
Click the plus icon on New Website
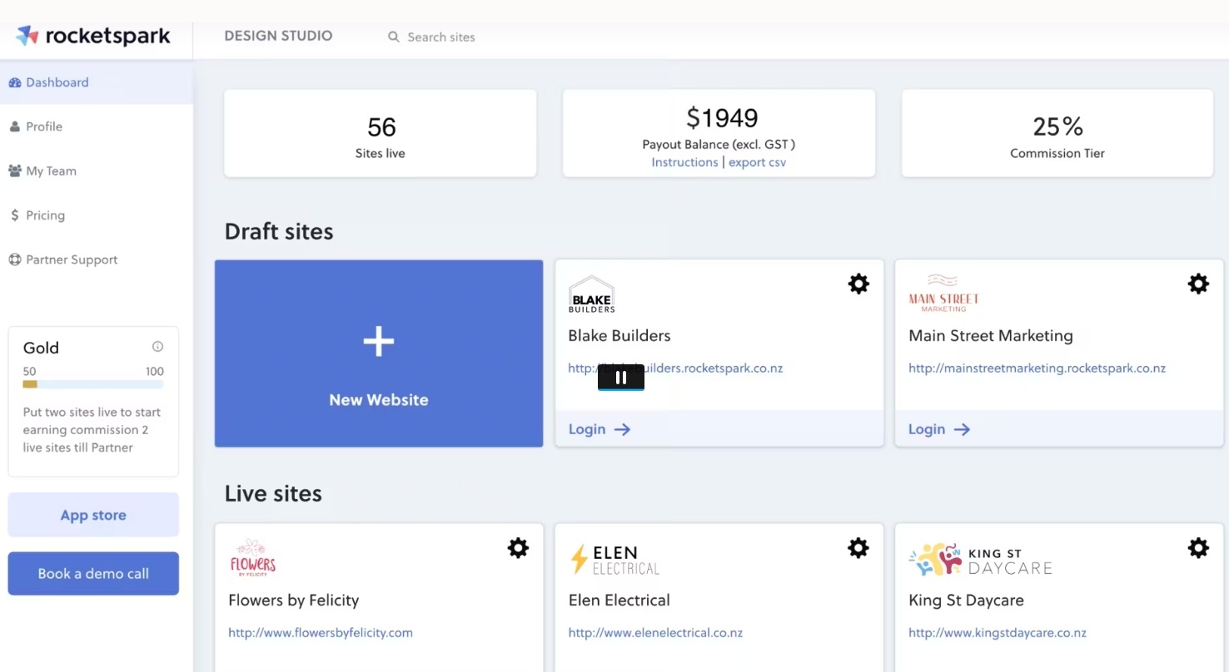tap(379, 341)
